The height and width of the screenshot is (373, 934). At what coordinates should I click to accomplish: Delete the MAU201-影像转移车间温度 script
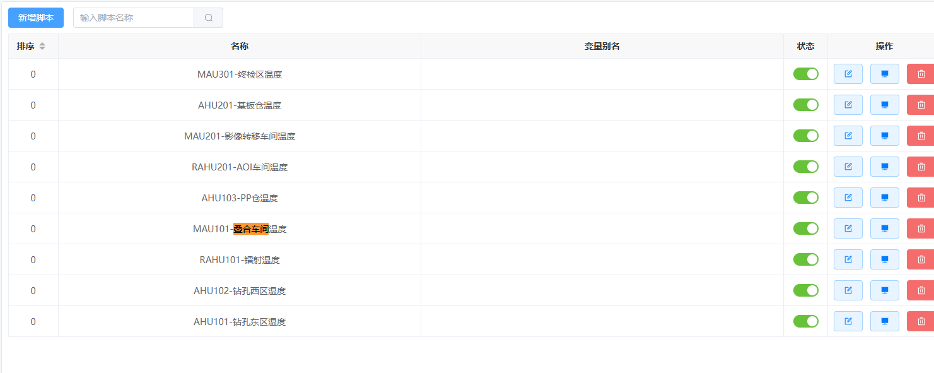point(921,136)
